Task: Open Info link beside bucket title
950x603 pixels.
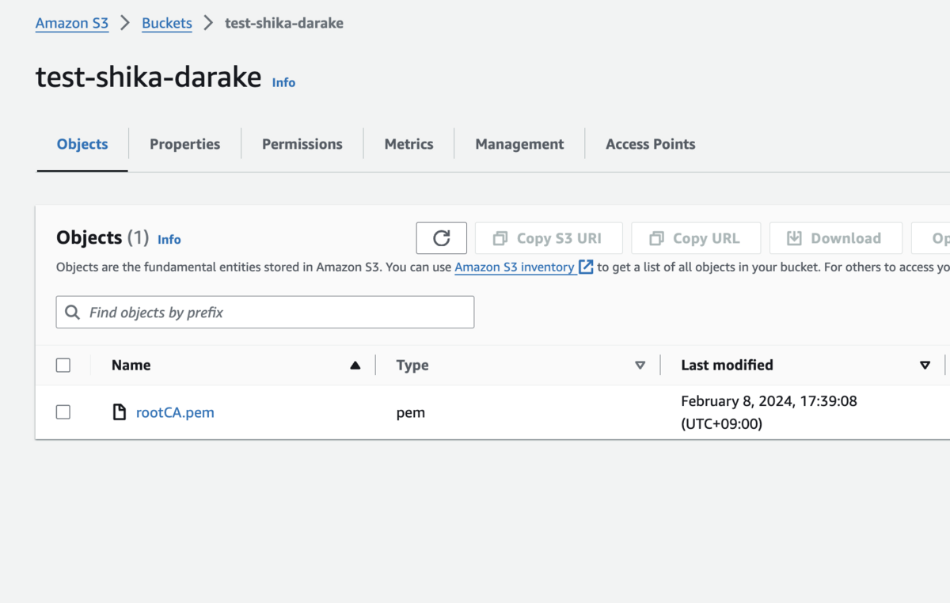Action: (x=283, y=82)
